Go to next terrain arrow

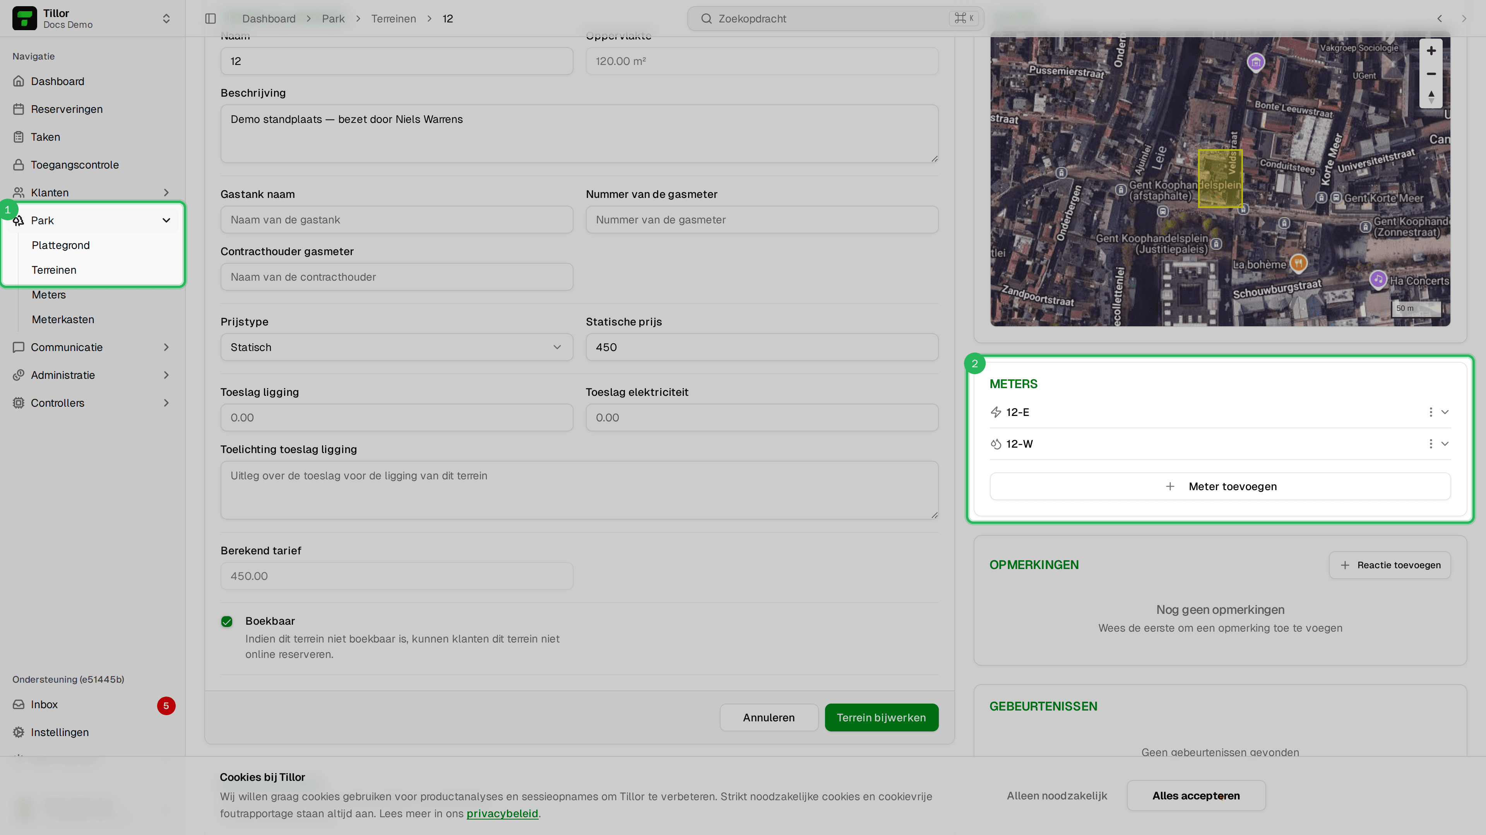[1464, 19]
